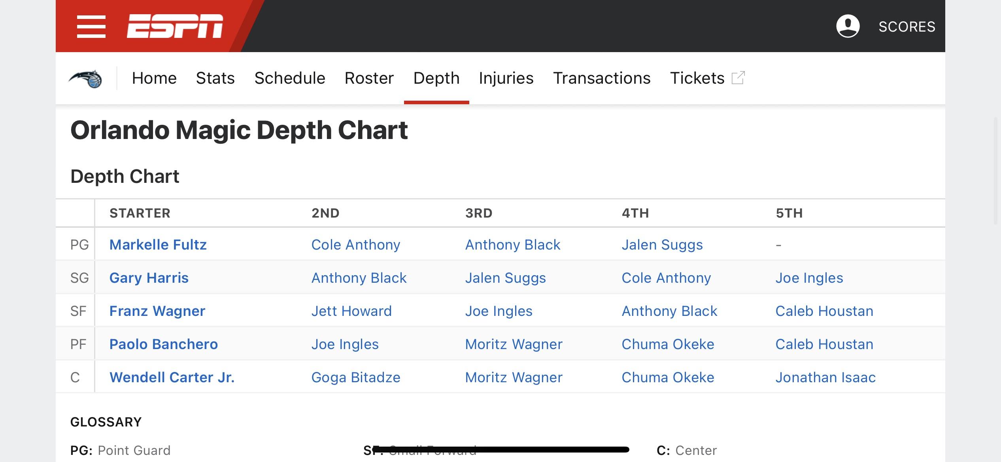This screenshot has height=462, width=1001.
Task: Select the Injuries tab
Action: click(x=506, y=78)
